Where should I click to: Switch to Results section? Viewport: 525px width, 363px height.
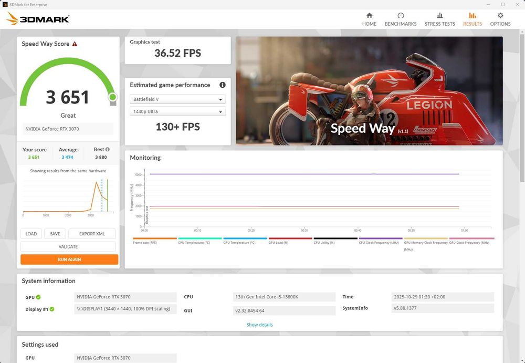tap(472, 19)
